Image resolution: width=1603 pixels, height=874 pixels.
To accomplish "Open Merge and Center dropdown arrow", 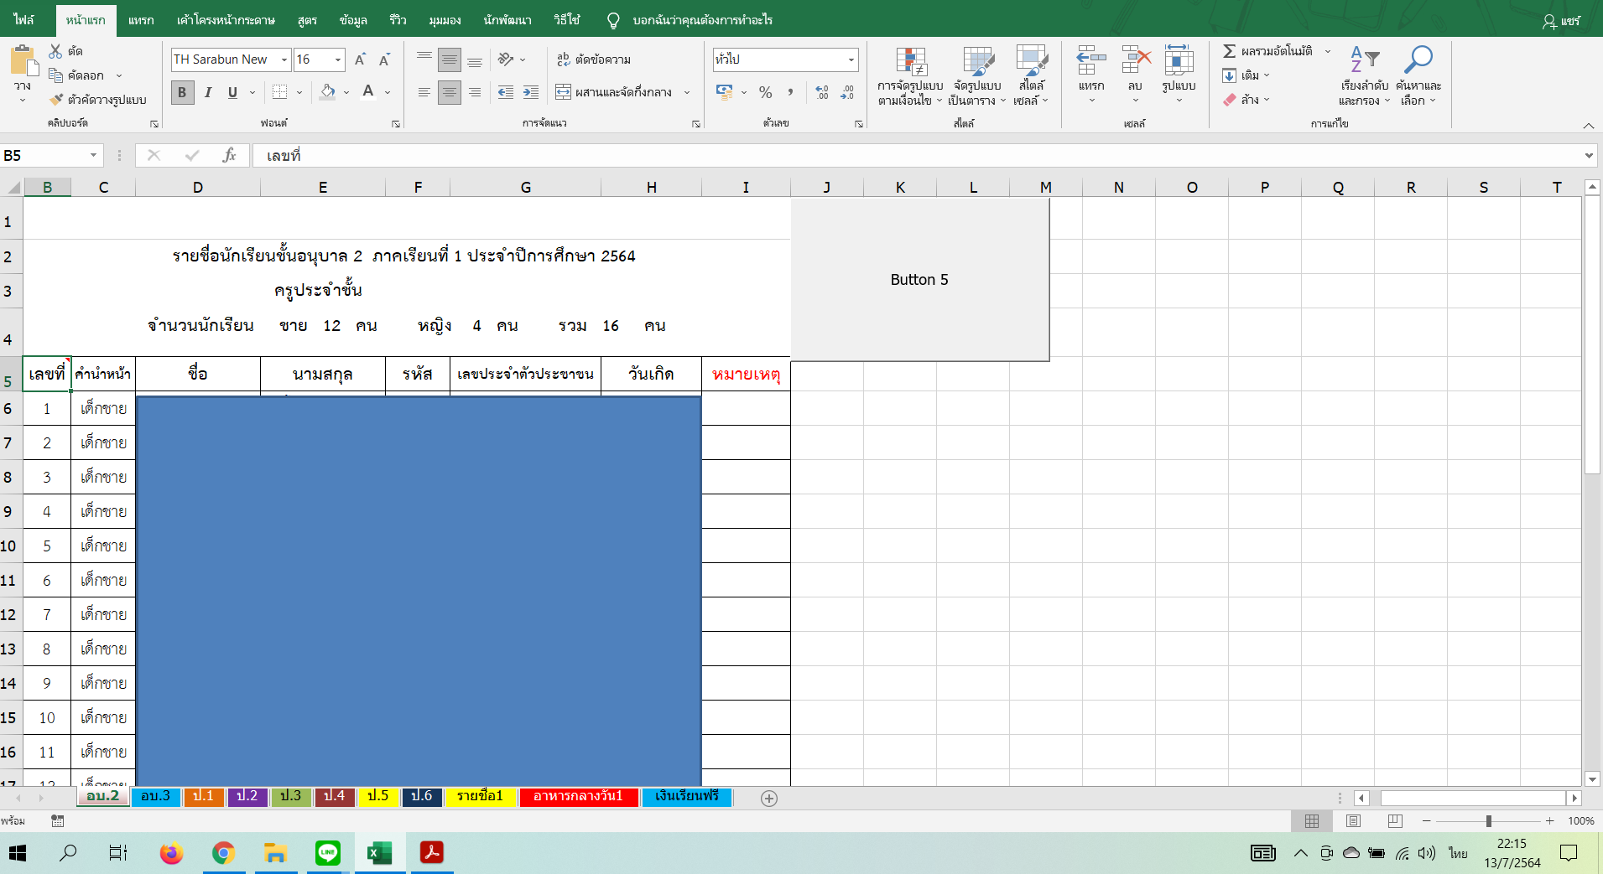I will click(687, 92).
